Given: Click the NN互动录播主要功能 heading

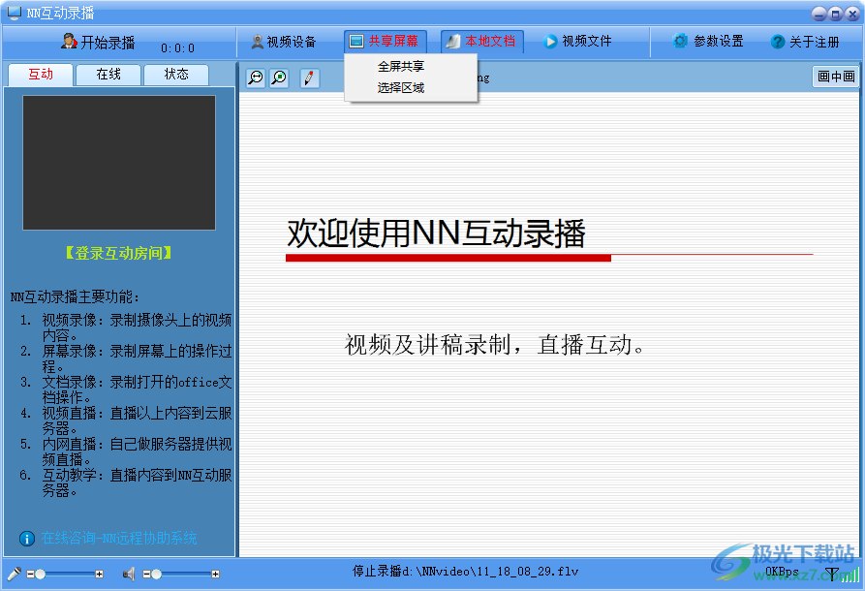Looking at the screenshot, I should [x=75, y=296].
